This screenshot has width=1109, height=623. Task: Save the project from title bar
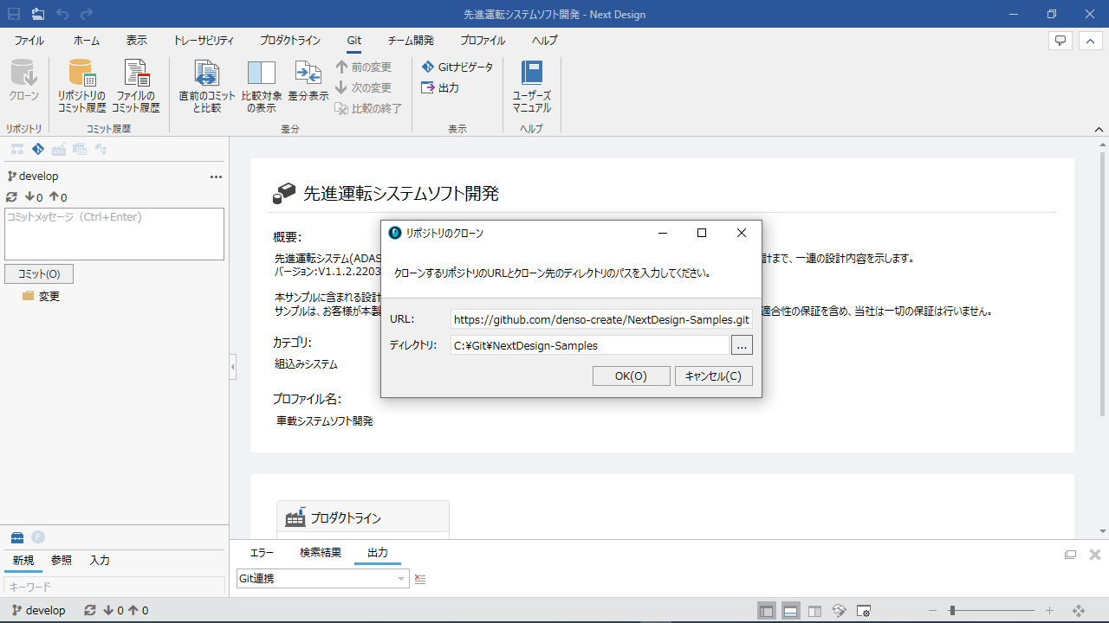tap(14, 14)
